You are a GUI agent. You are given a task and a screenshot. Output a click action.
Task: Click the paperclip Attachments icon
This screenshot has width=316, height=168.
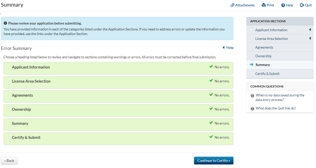point(232,5)
